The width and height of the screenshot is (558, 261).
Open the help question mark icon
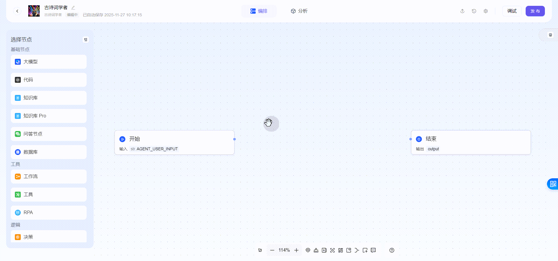392,250
